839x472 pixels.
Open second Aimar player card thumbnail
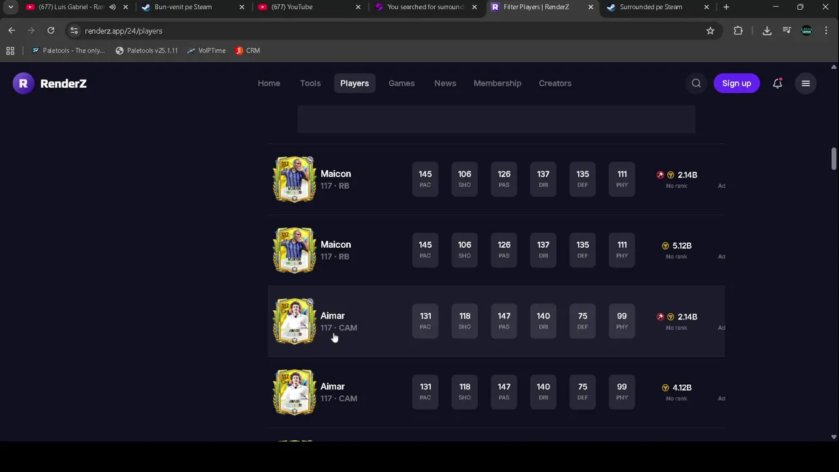pyautogui.click(x=294, y=391)
